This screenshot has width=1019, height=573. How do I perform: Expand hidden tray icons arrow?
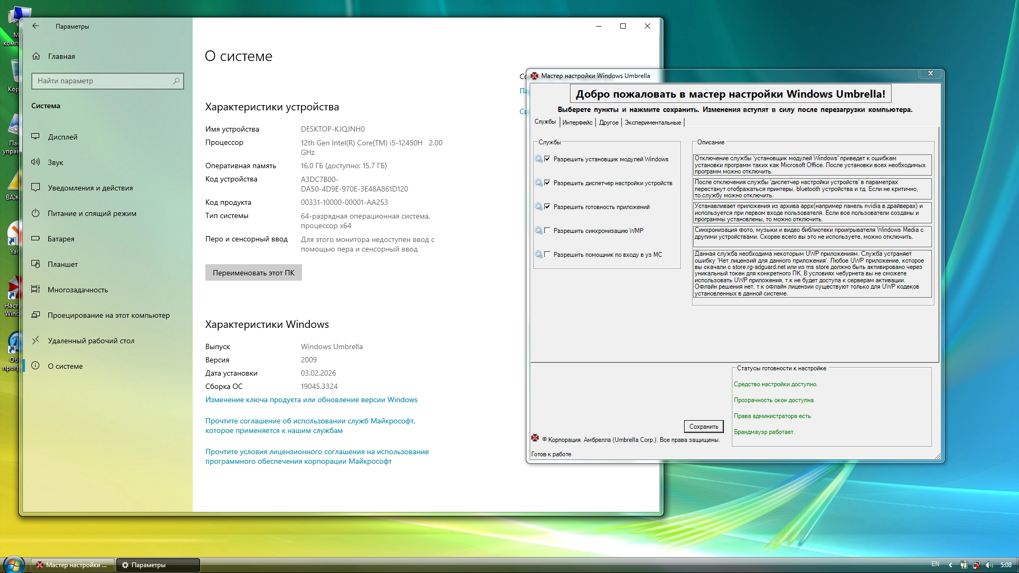coord(951,565)
